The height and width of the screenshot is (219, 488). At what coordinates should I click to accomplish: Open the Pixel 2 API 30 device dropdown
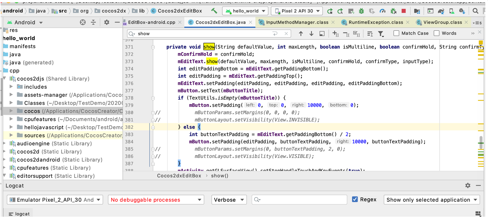[297, 11]
